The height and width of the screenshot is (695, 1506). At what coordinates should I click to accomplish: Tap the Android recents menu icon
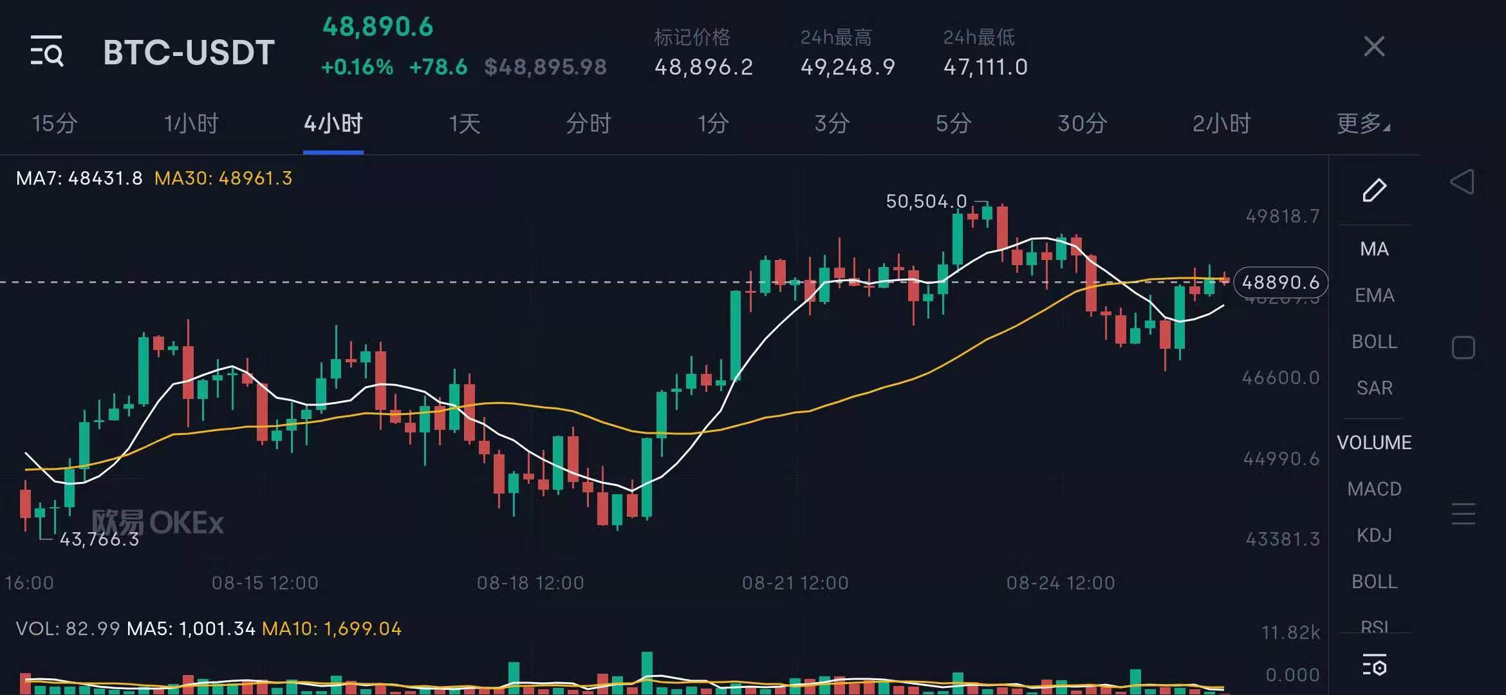1463,514
